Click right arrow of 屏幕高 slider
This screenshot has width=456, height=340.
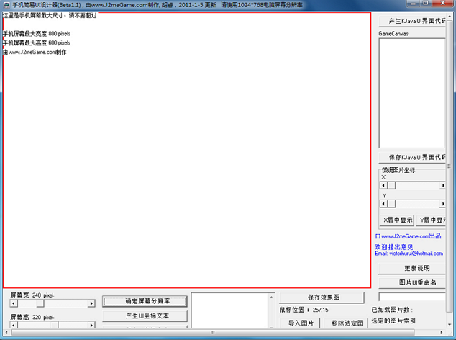91,325
